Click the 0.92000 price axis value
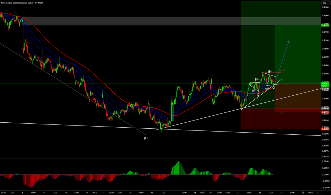The image size is (331, 195). pyautogui.click(x=325, y=49)
